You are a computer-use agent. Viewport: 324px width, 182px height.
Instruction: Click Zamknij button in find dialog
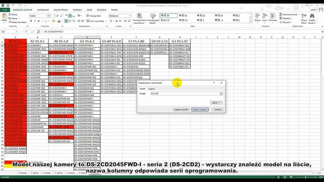click(x=218, y=110)
